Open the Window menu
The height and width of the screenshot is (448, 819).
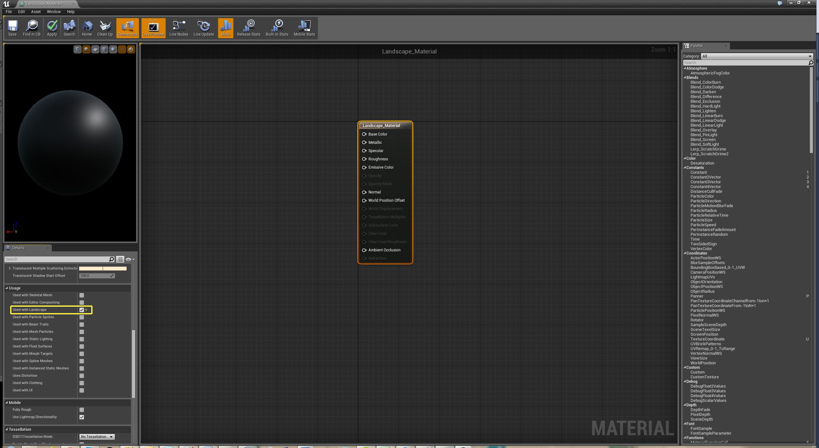(53, 12)
